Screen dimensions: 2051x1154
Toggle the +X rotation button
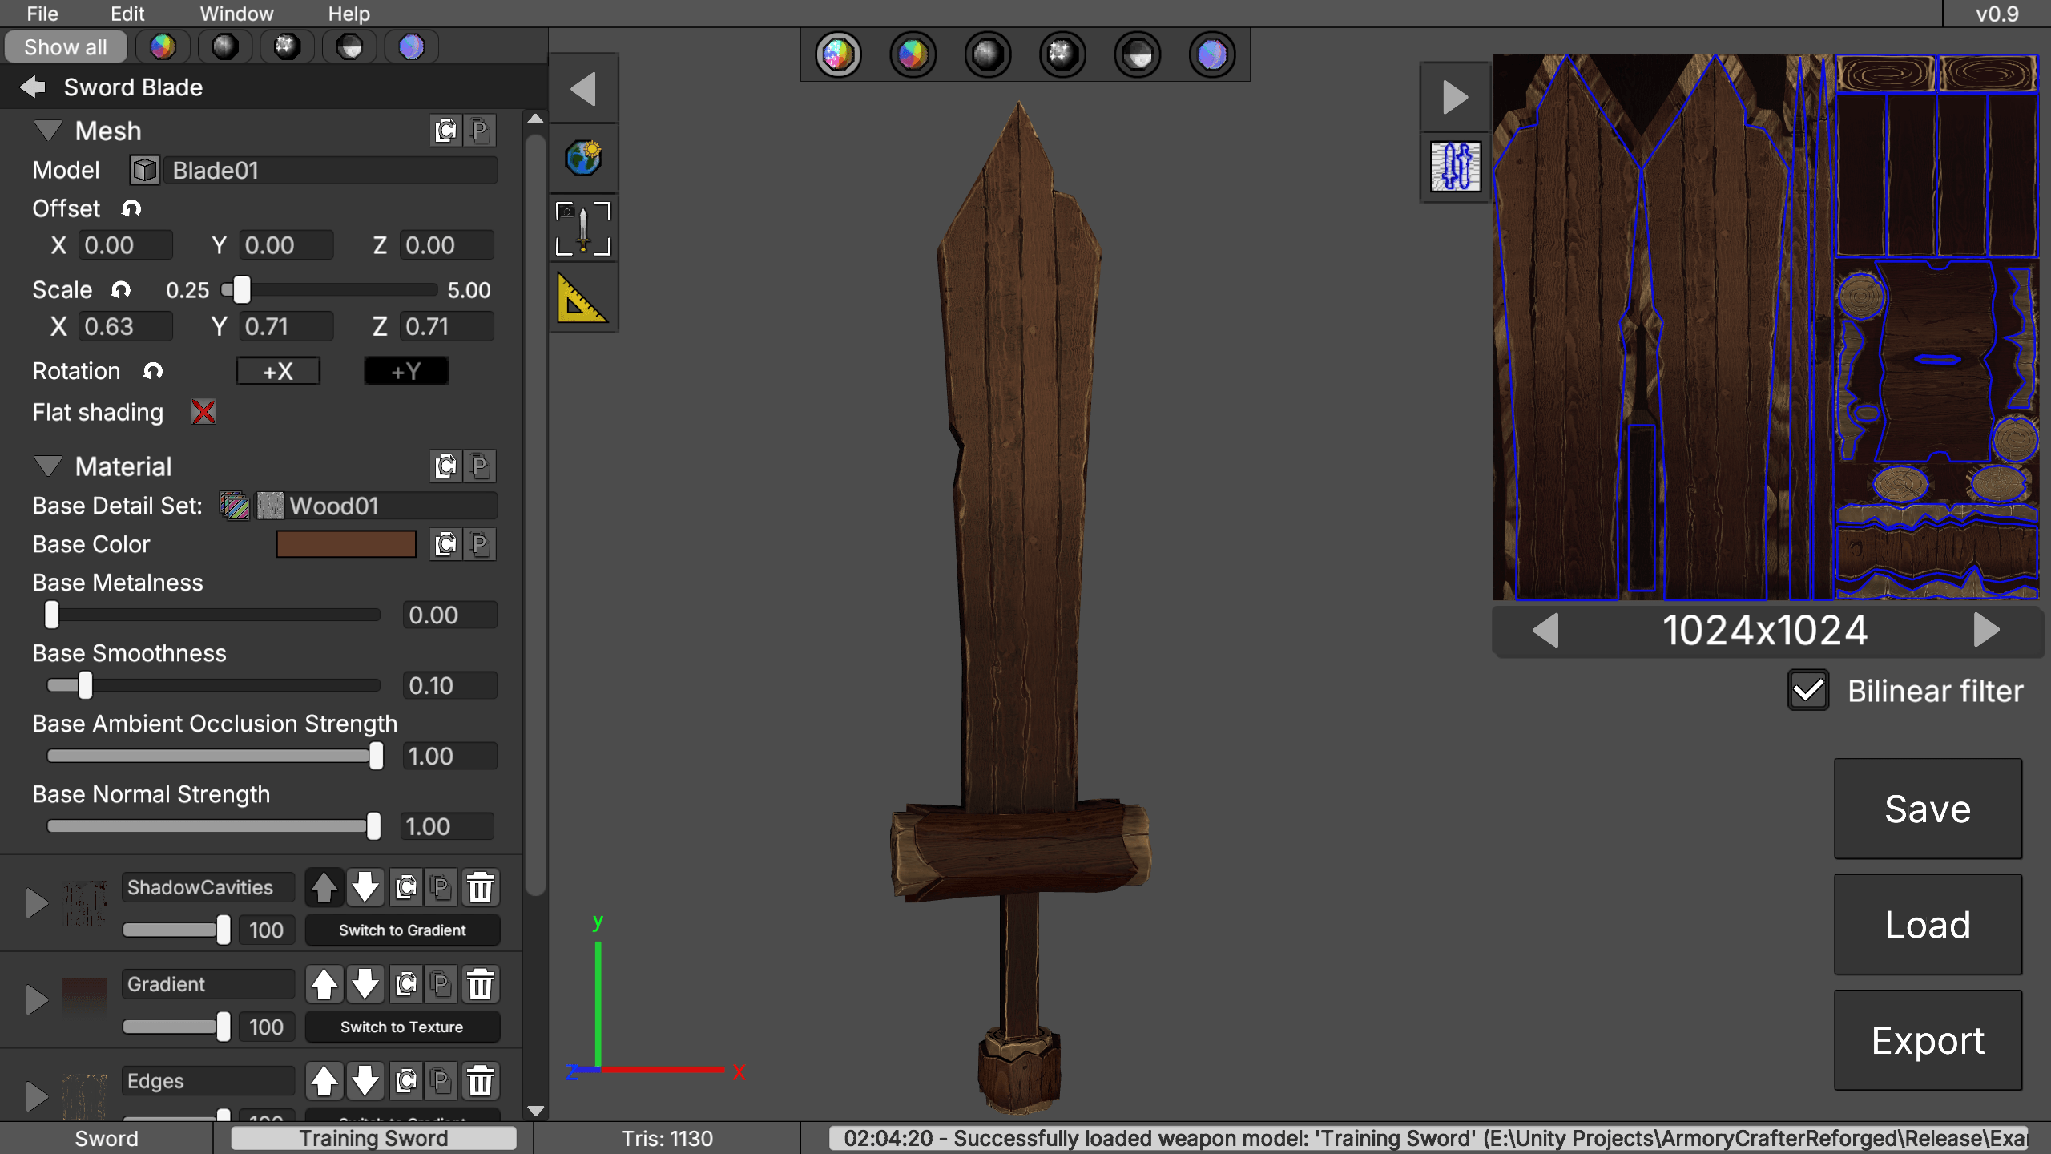(278, 371)
